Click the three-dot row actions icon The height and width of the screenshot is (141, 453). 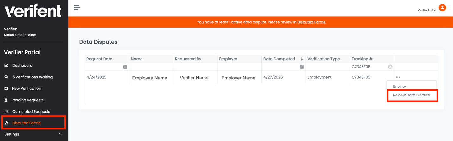pos(398,77)
